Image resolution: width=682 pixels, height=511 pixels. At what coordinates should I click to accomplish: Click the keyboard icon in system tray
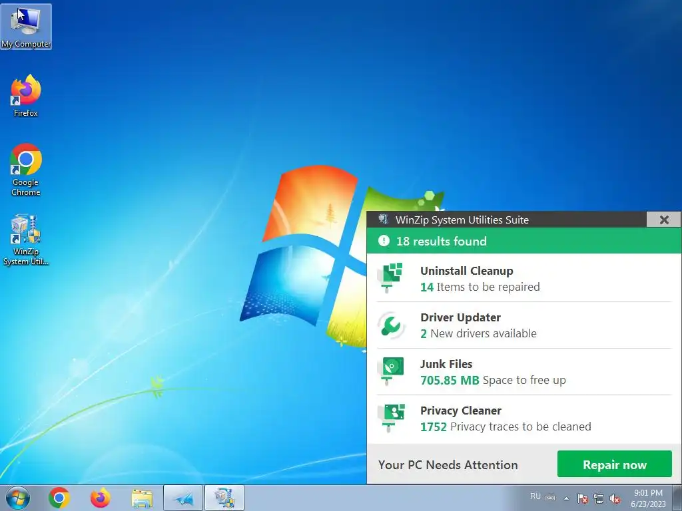[550, 497]
